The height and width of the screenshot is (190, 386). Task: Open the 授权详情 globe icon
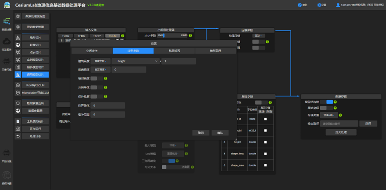click(7, 175)
